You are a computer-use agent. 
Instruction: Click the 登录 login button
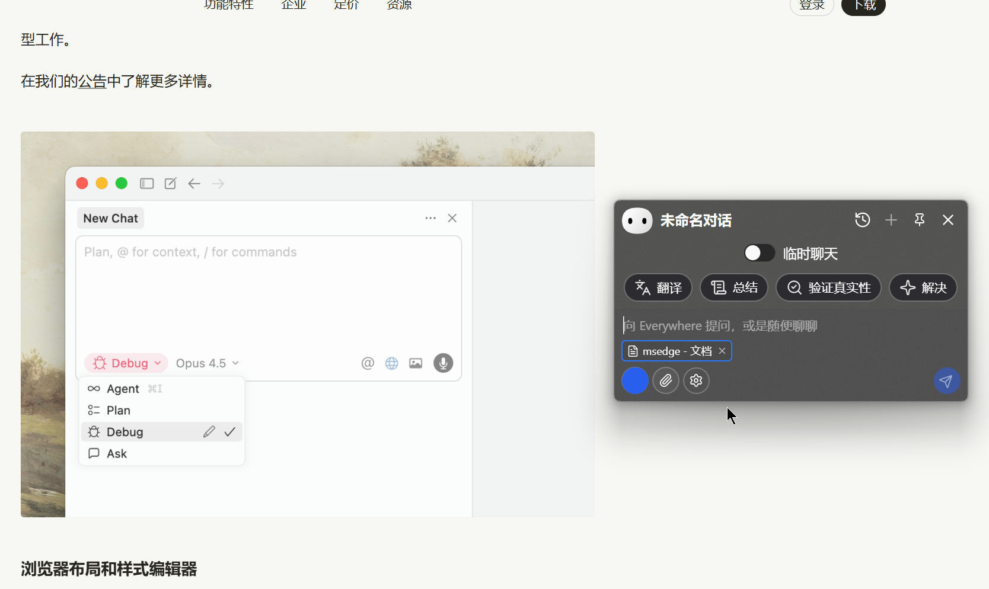(x=812, y=5)
